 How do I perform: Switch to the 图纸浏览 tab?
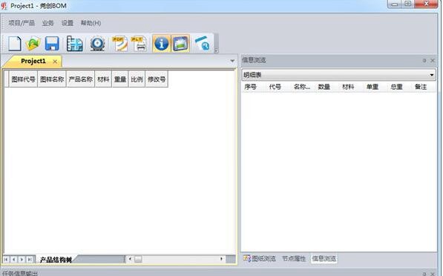(x=260, y=258)
